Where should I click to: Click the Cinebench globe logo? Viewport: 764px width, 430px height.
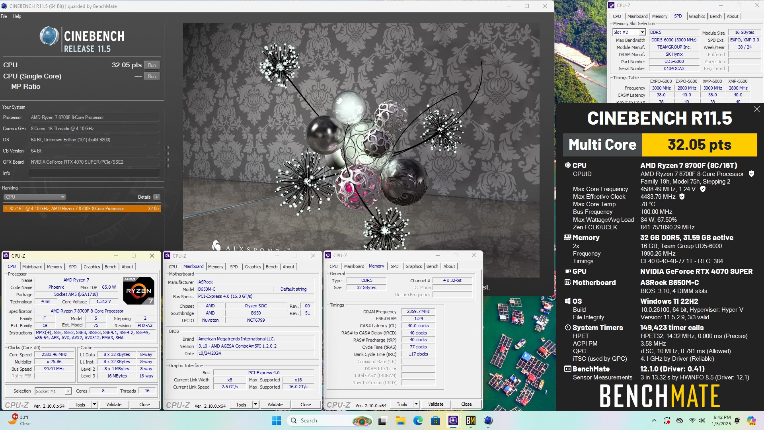pyautogui.click(x=49, y=36)
